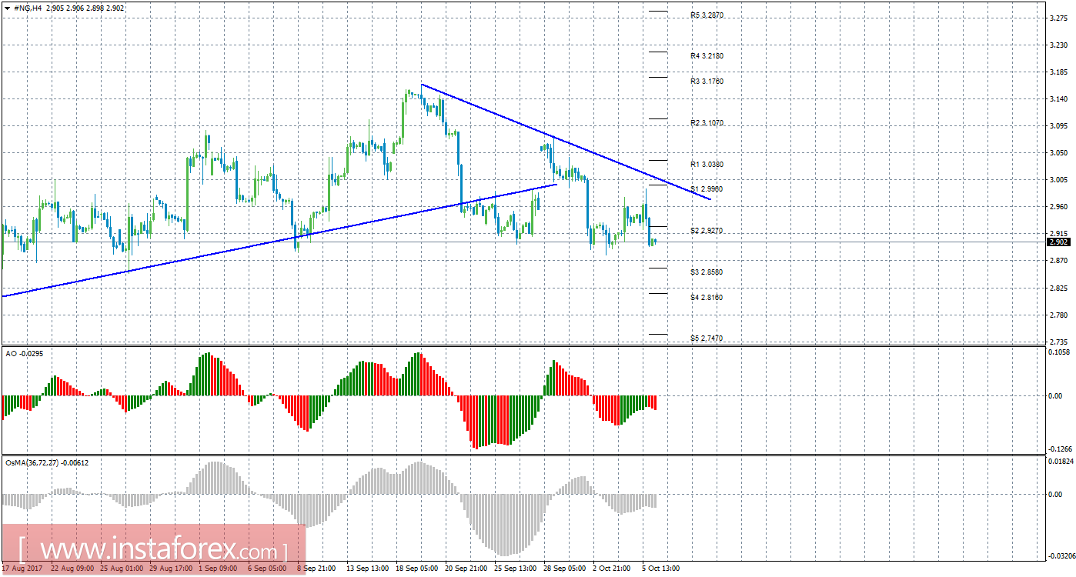The width and height of the screenshot is (1076, 577).
Task: Click 3.005 on the price axis
Action: [x=1058, y=180]
